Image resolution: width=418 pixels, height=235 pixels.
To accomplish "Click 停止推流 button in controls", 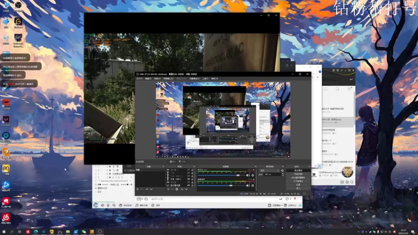I will [298, 171].
